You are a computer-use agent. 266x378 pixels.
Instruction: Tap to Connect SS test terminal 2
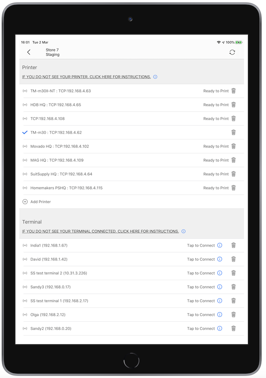pyautogui.click(x=201, y=273)
